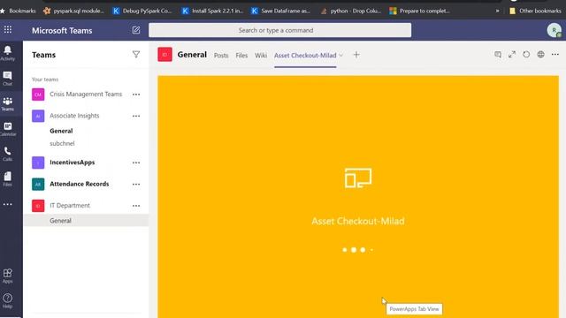Open the Apps store icon
566x318 pixels.
point(8,276)
